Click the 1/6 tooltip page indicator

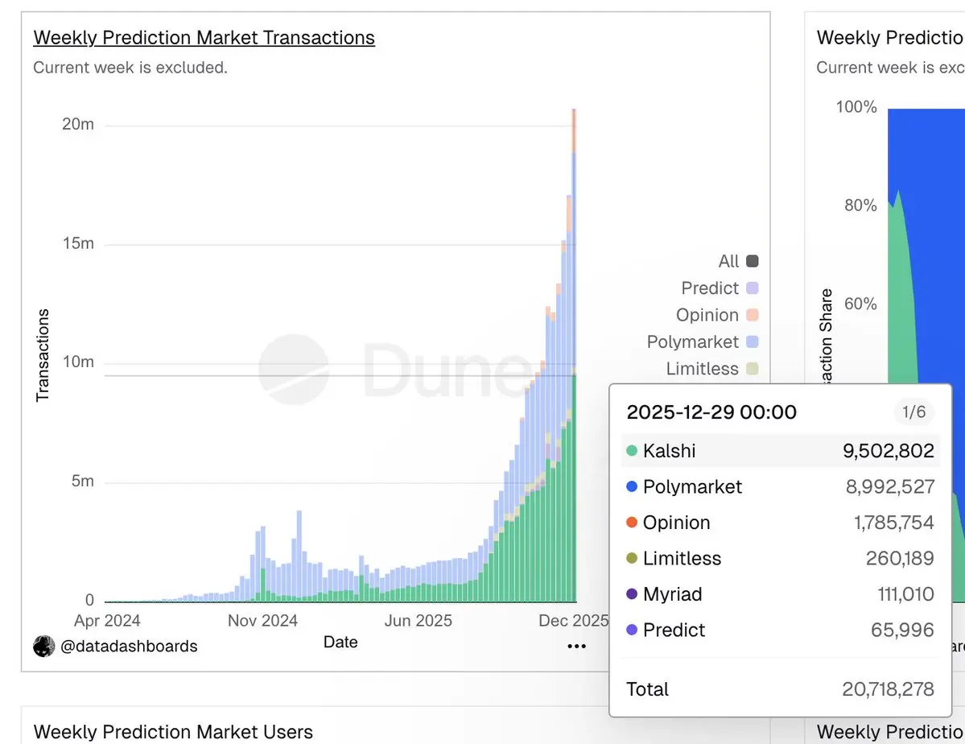point(913,412)
